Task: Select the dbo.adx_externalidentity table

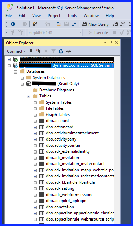Action: tap(68, 151)
